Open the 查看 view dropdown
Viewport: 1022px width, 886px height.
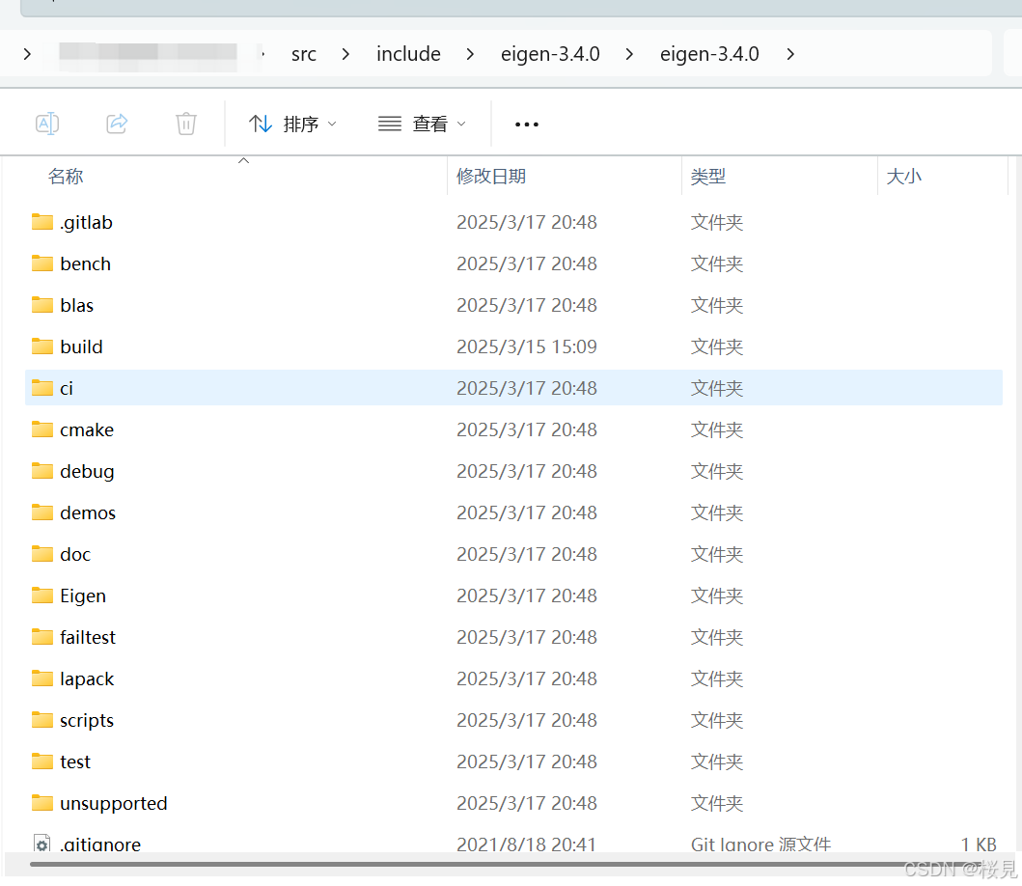pyautogui.click(x=422, y=124)
